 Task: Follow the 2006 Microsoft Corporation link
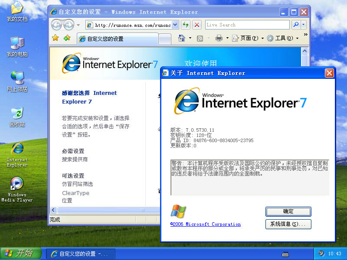(x=205, y=224)
